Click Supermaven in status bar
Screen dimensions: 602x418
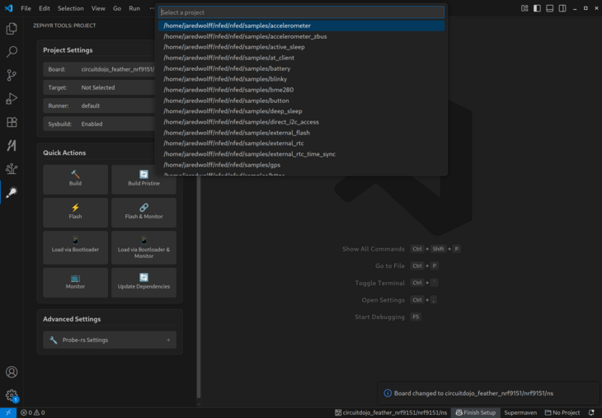[x=520, y=412]
